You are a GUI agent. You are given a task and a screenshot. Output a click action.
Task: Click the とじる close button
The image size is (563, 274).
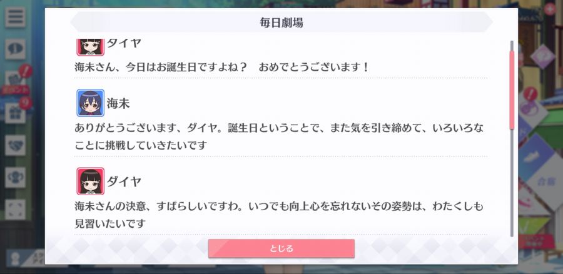point(281,248)
